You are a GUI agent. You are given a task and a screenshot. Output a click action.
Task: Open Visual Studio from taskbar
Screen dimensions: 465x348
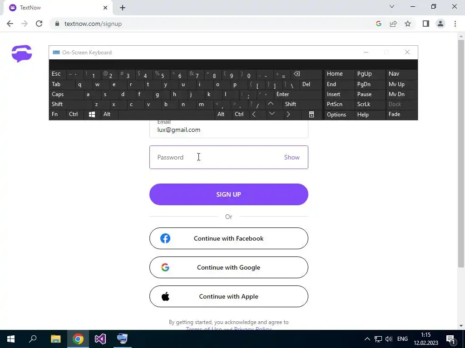tap(100, 339)
